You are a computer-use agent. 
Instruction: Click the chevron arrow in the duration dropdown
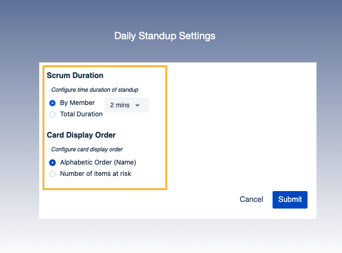(x=137, y=105)
